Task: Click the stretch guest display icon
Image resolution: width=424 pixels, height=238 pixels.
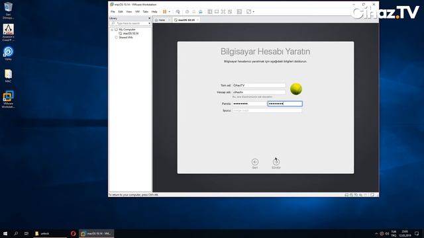Action: click(x=249, y=12)
